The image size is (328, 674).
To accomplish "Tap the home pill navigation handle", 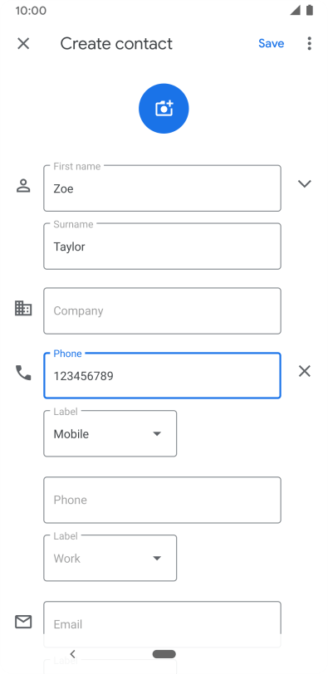I will [x=164, y=654].
